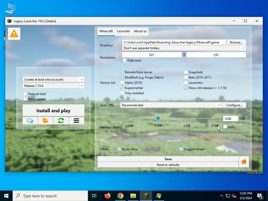Screen dimensions: 268x201
Task: Open Task View on the taskbar
Action: coord(94,196)
